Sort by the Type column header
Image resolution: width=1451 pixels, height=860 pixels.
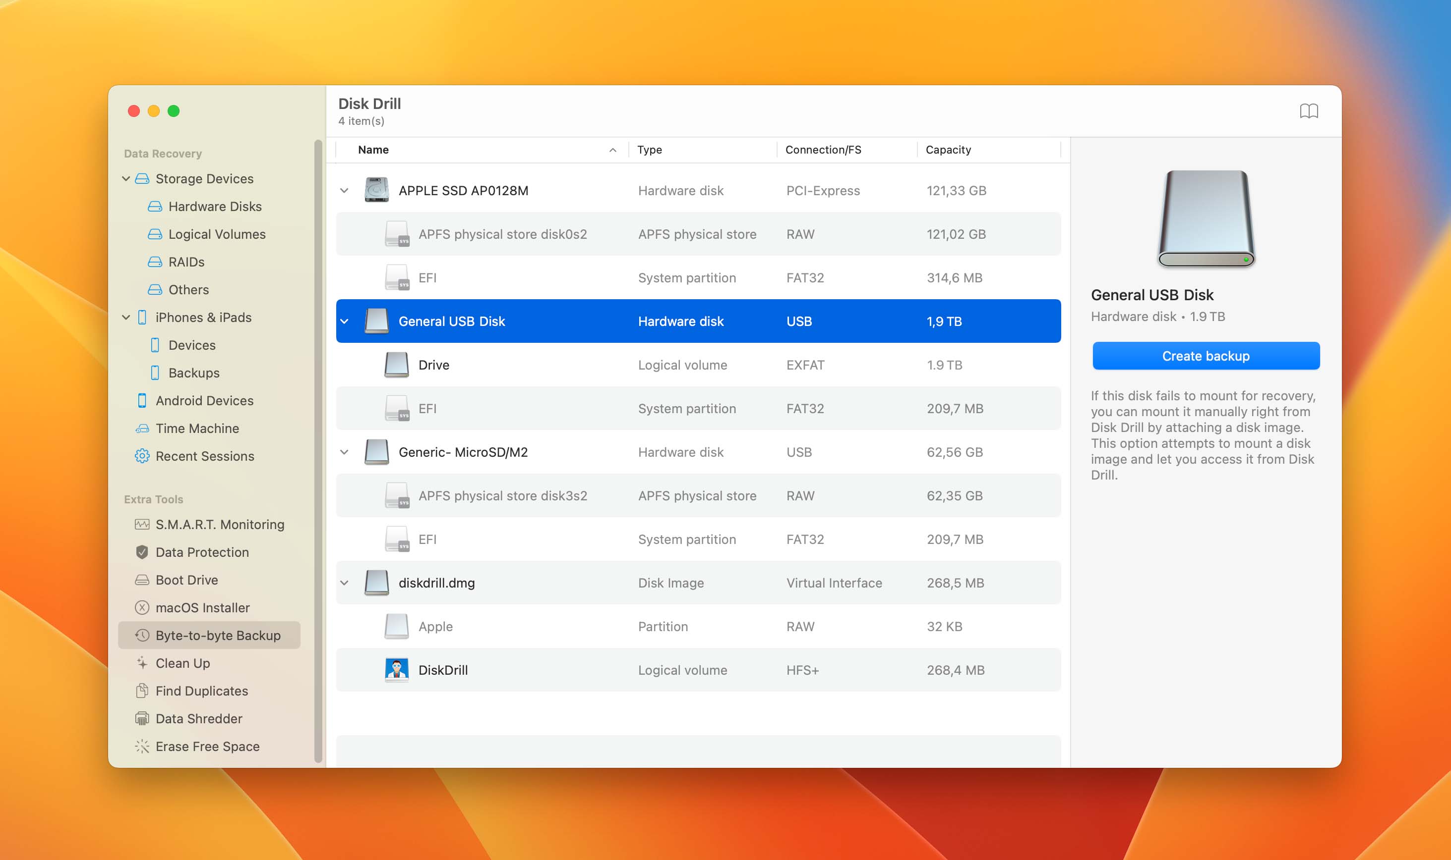click(702, 150)
